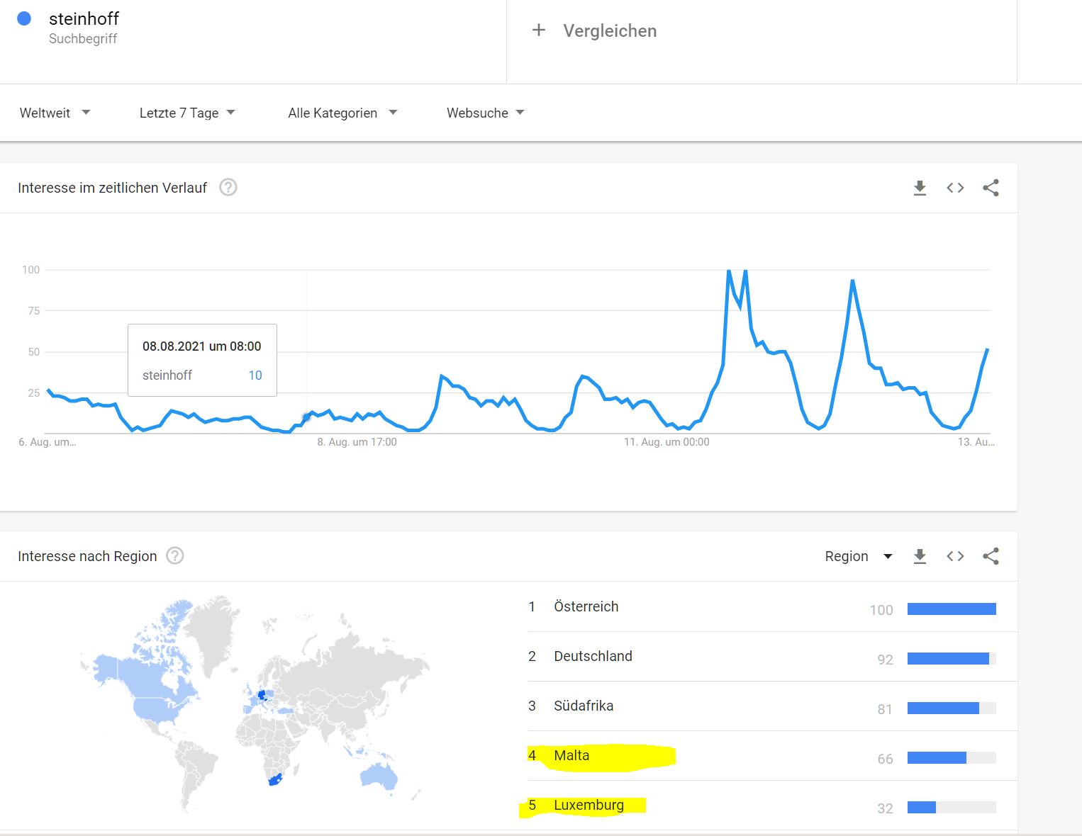Open the Südafrika region entry

[x=584, y=706]
